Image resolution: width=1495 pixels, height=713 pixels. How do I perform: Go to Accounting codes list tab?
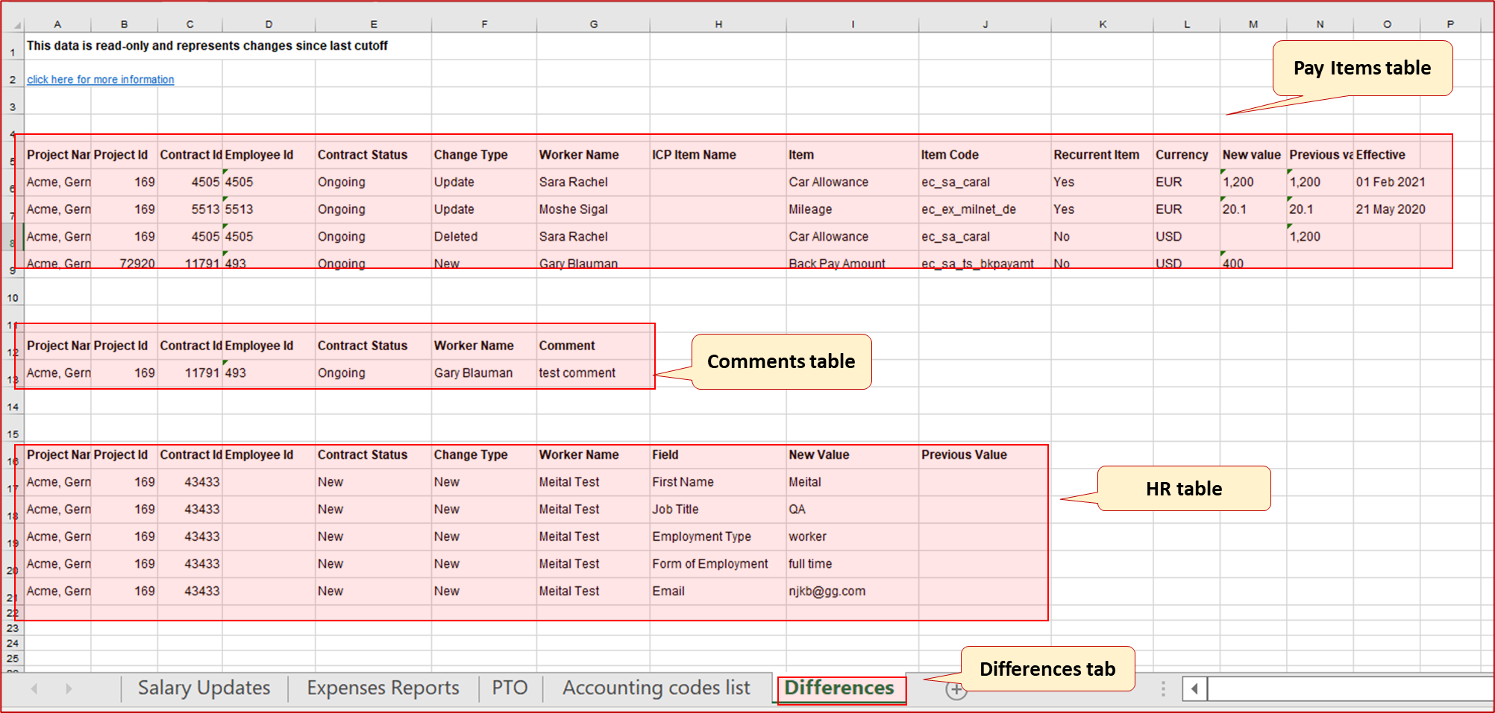point(656,688)
